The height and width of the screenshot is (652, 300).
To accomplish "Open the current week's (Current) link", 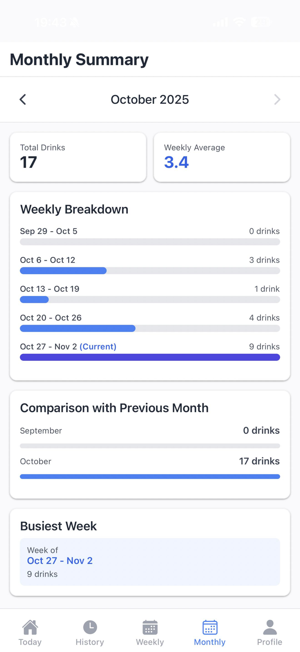I will [98, 346].
